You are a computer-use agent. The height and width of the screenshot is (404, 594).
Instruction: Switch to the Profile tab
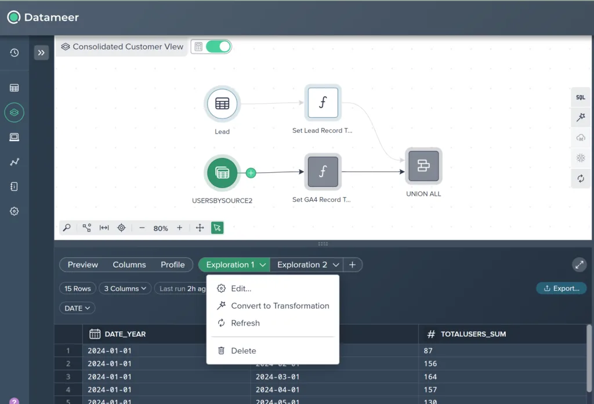[173, 265]
